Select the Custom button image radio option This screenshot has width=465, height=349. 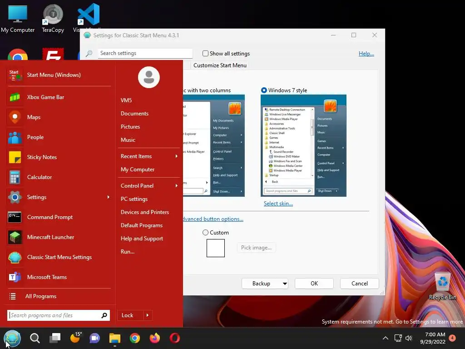(x=205, y=232)
